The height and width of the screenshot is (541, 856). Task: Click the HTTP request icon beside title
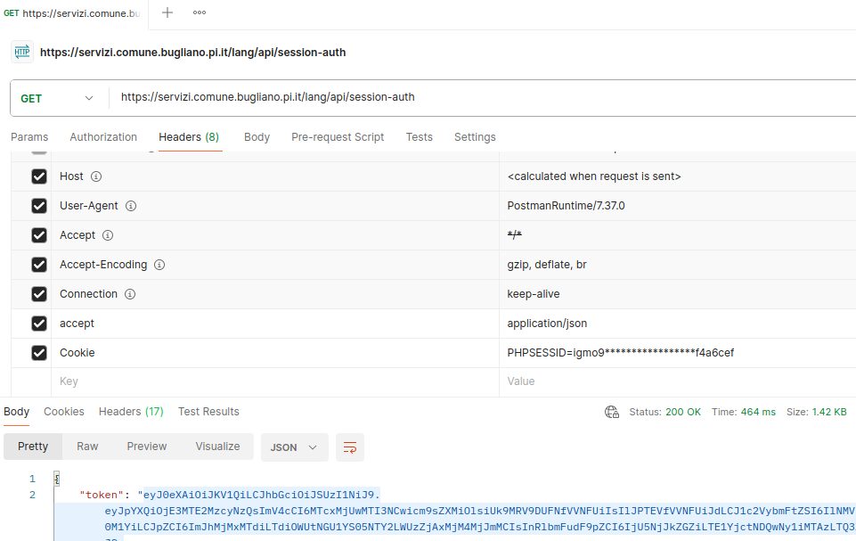pyautogui.click(x=22, y=53)
